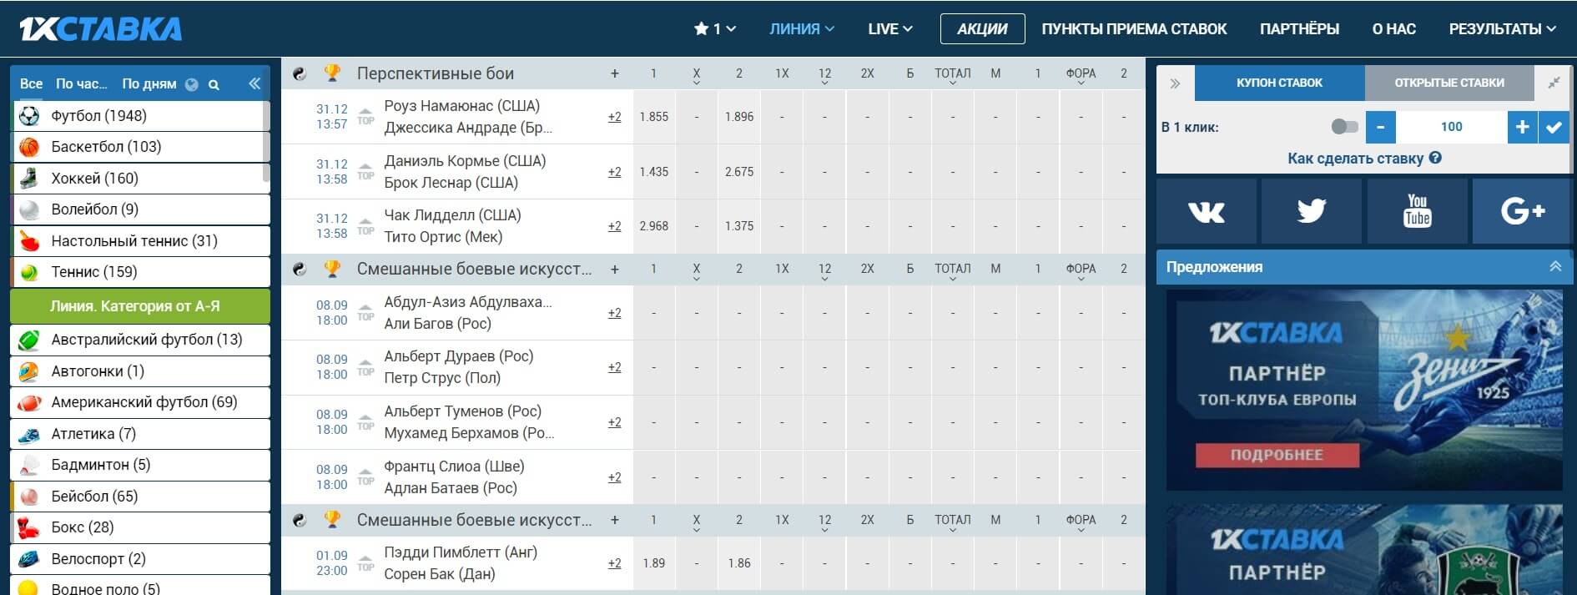Open Как сделать ставку link

1355,159
